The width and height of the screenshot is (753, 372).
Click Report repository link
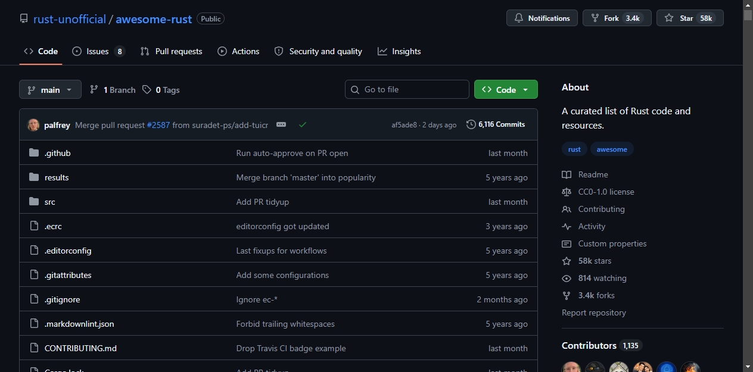point(594,312)
